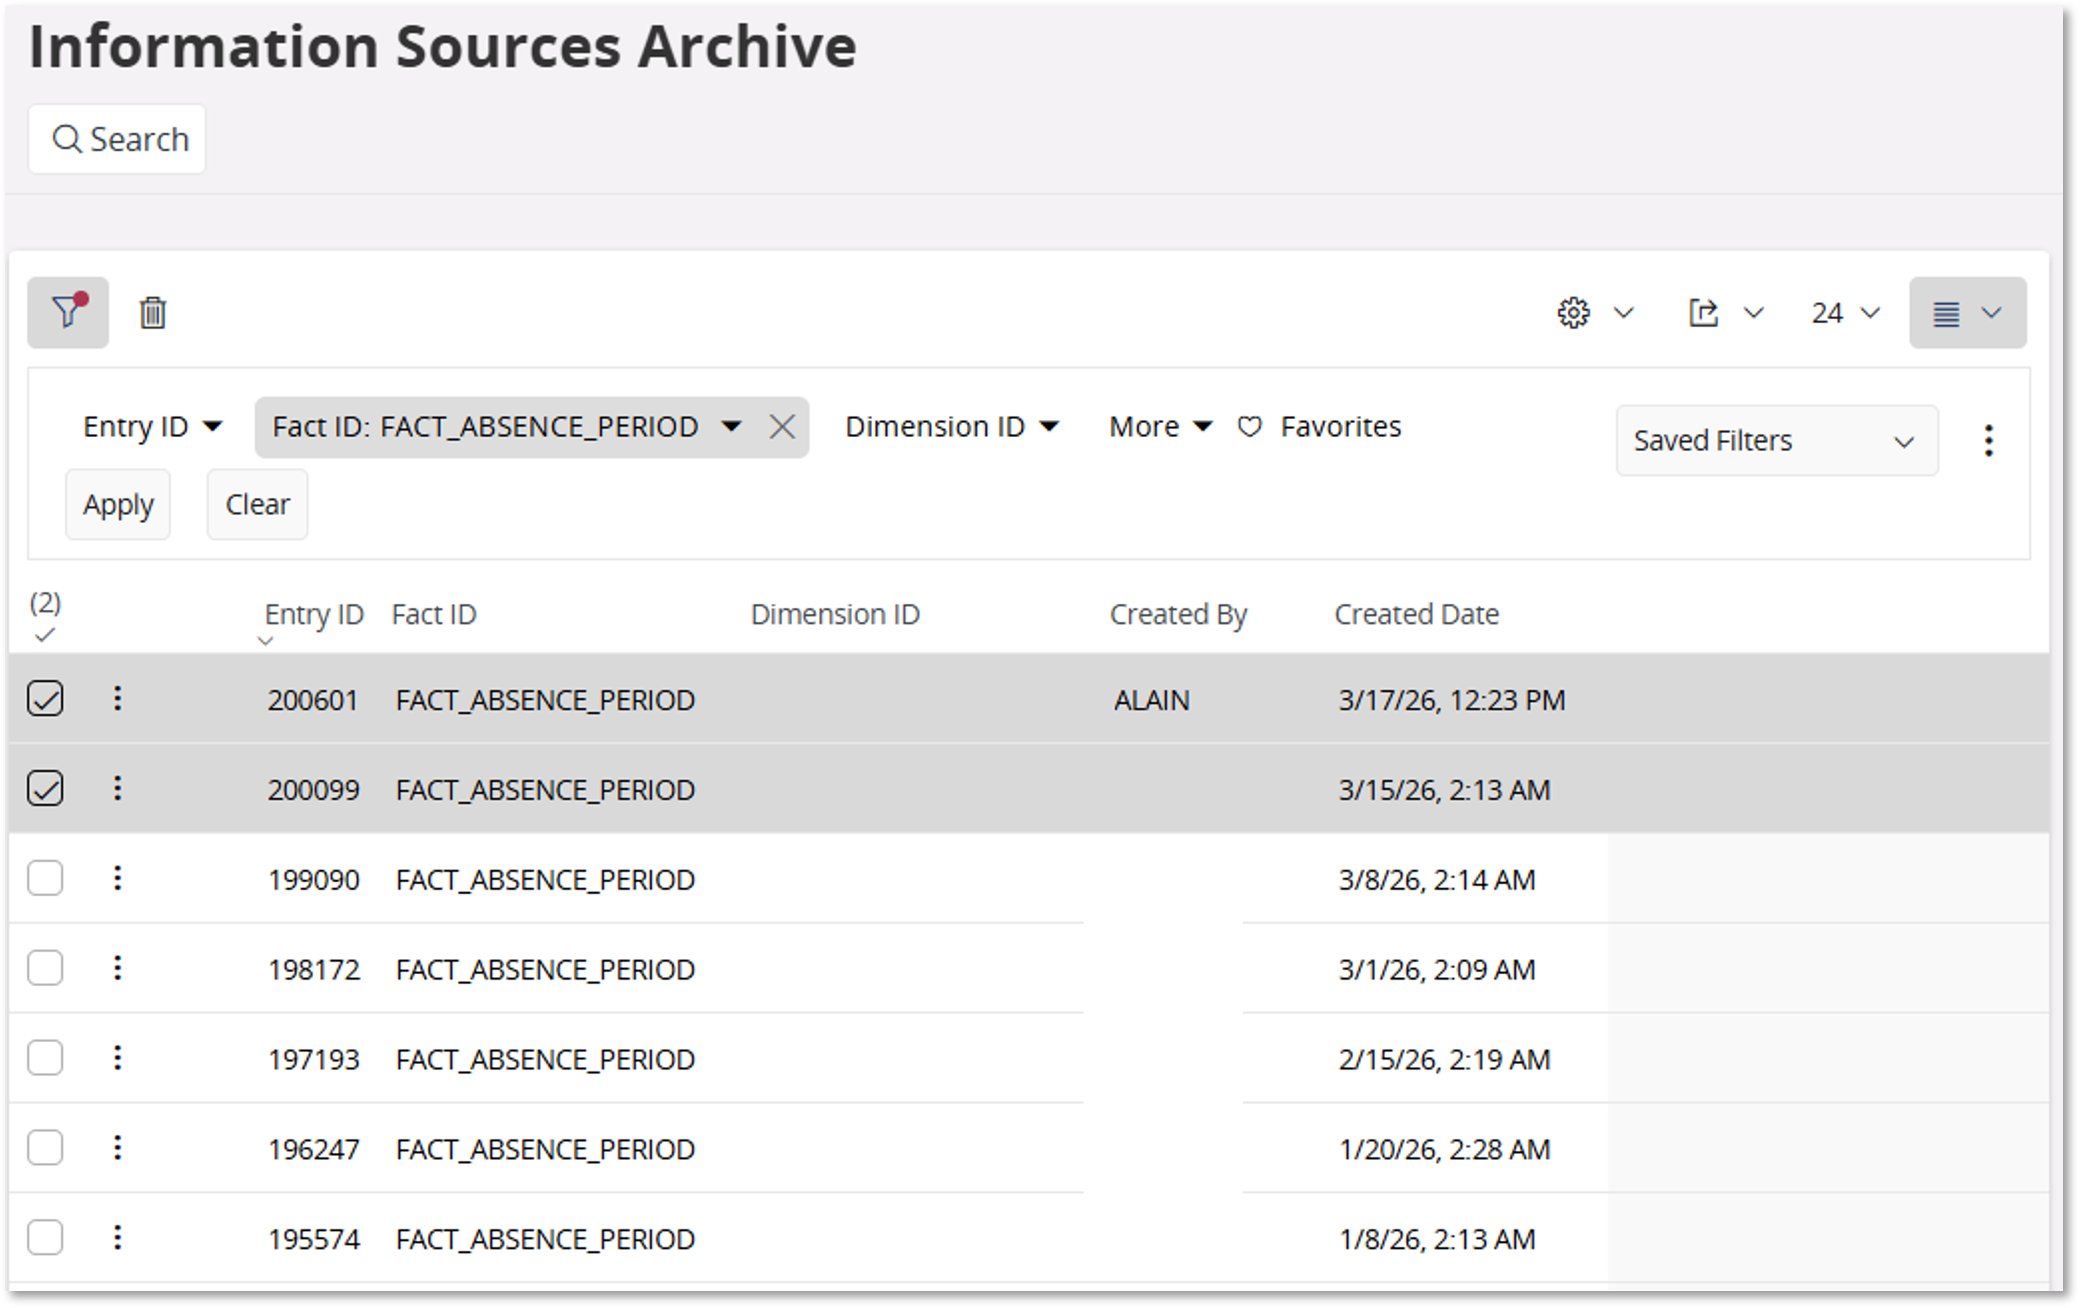
Task: Uncheck the checkbox for entry 200099
Action: point(45,788)
